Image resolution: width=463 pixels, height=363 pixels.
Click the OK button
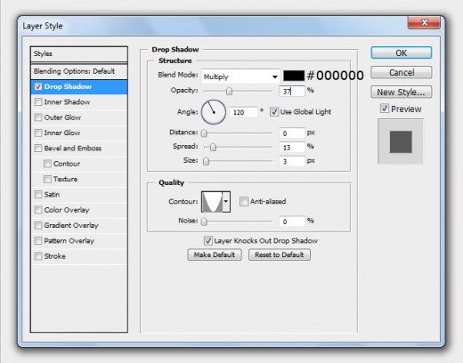(402, 52)
